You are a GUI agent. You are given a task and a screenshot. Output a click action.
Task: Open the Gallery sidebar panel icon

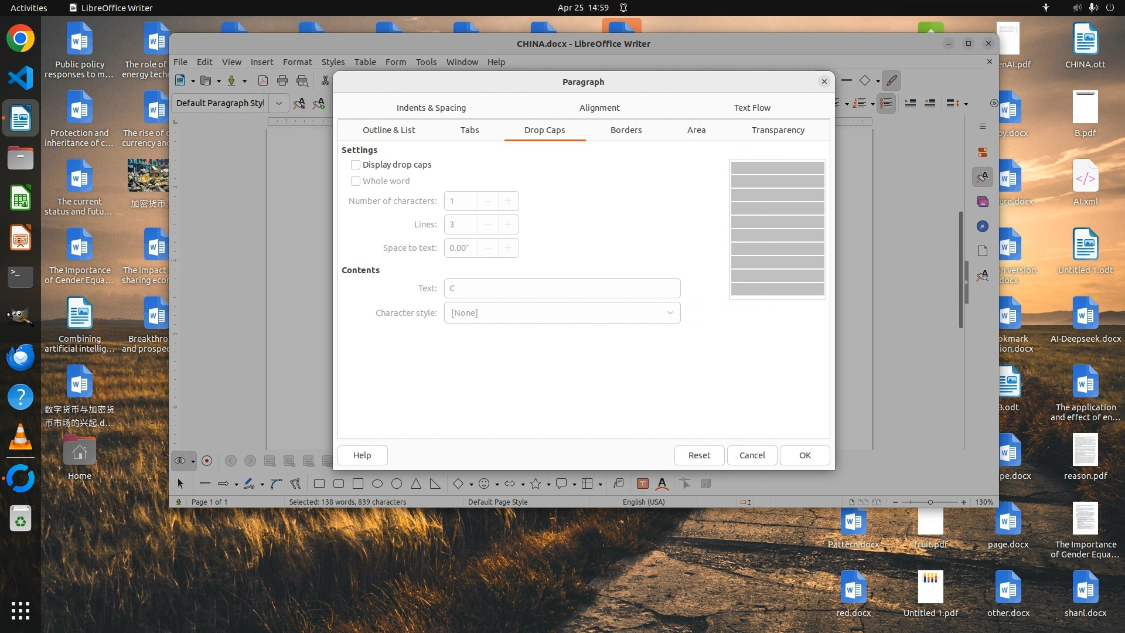coord(983,202)
